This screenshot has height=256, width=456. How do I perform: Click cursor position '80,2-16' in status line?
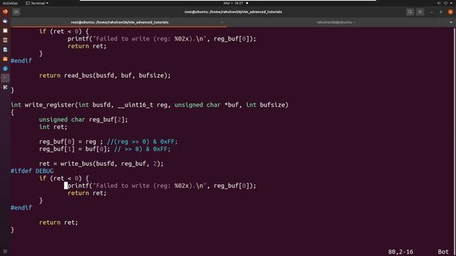(400, 252)
